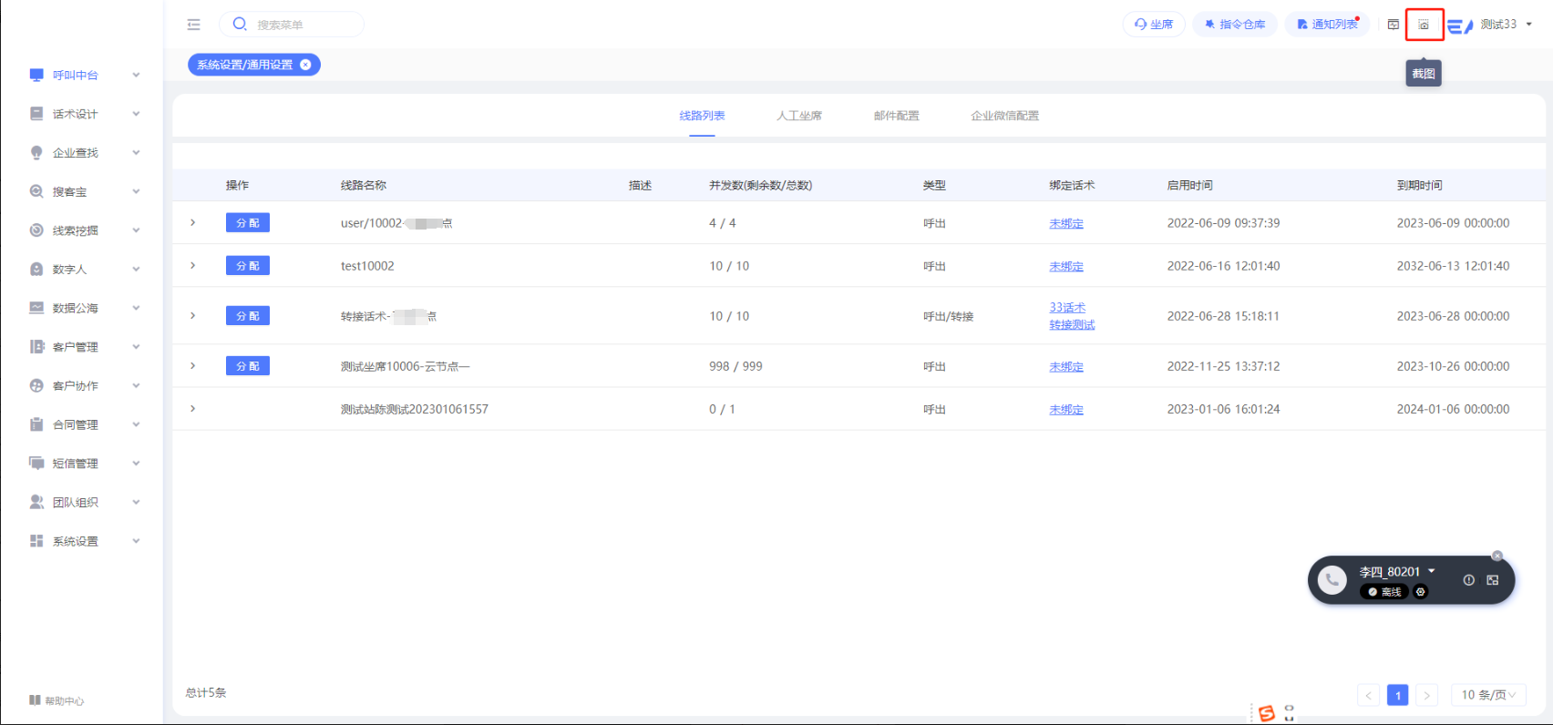The image size is (1553, 725).
Task: Open the 10 条/页 page size dropdown
Action: click(x=1487, y=695)
